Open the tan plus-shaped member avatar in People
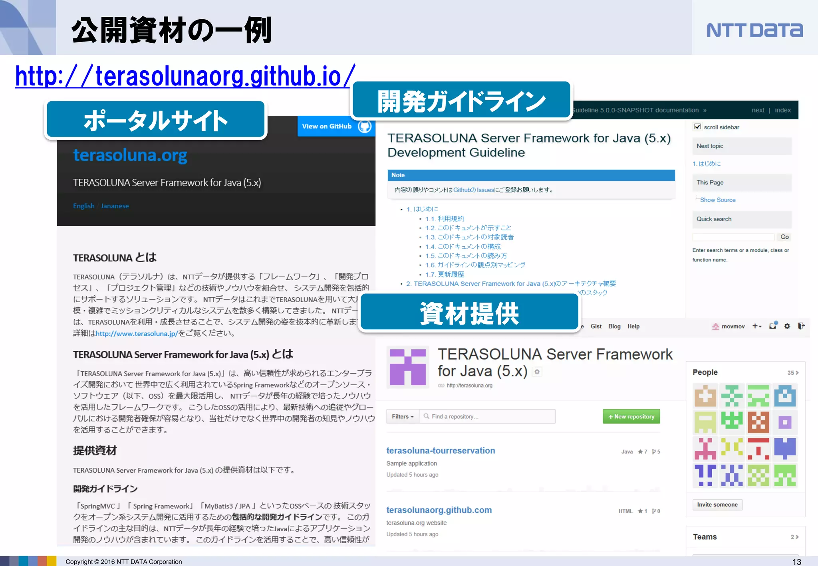The width and height of the screenshot is (818, 566). pos(705,396)
